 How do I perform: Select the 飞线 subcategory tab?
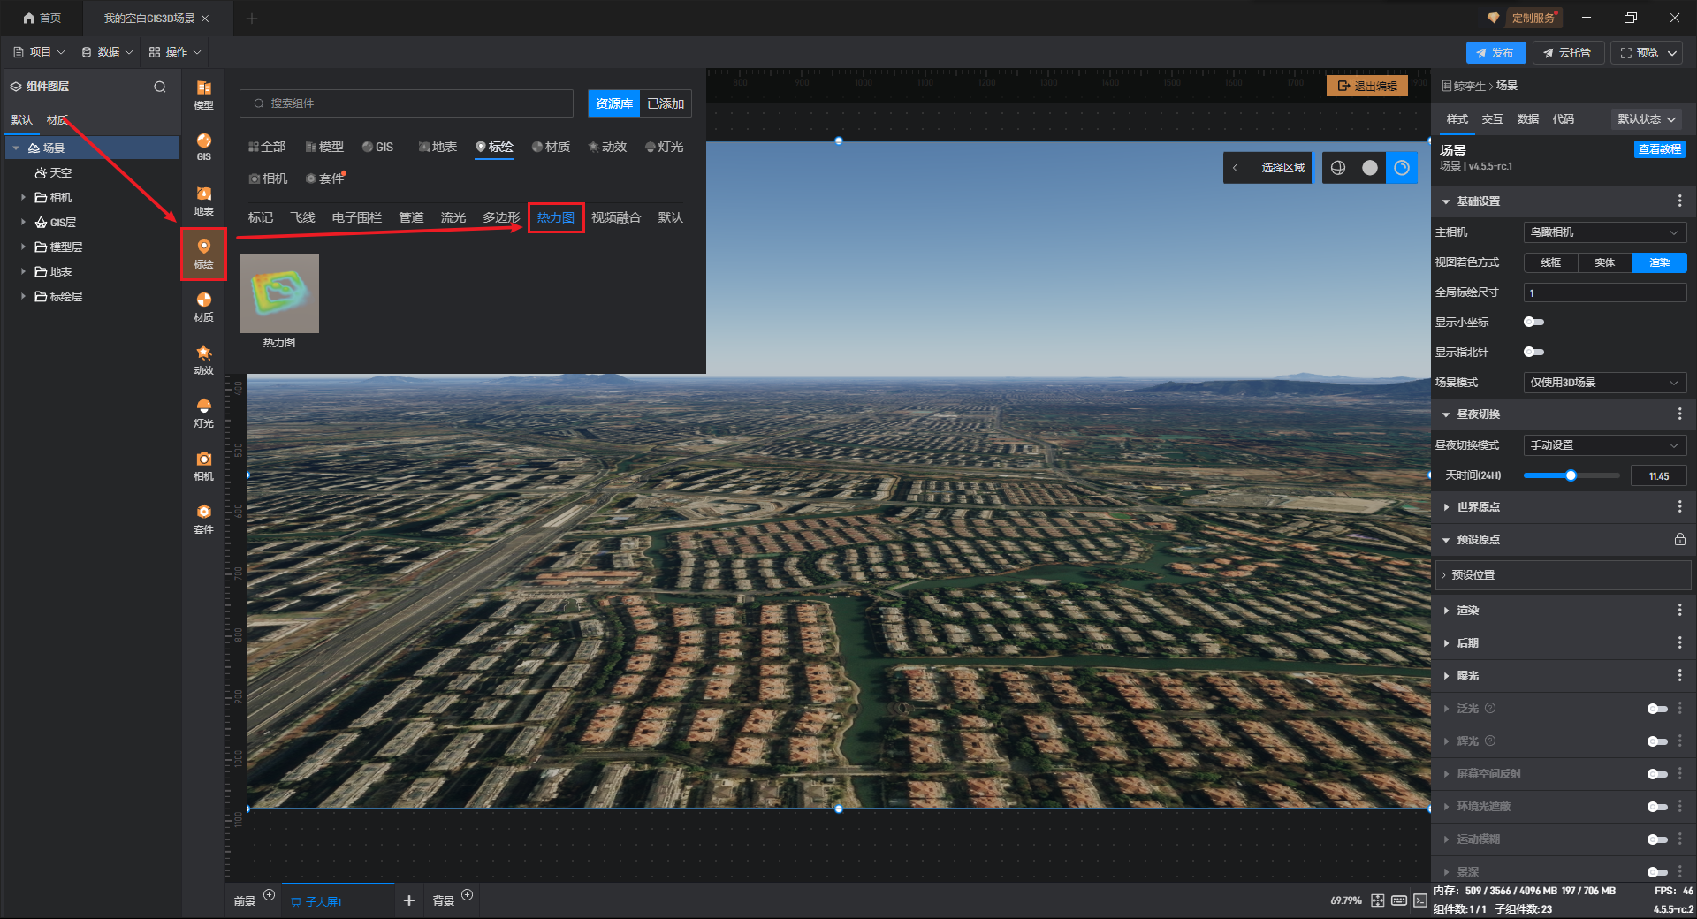pyautogui.click(x=302, y=217)
